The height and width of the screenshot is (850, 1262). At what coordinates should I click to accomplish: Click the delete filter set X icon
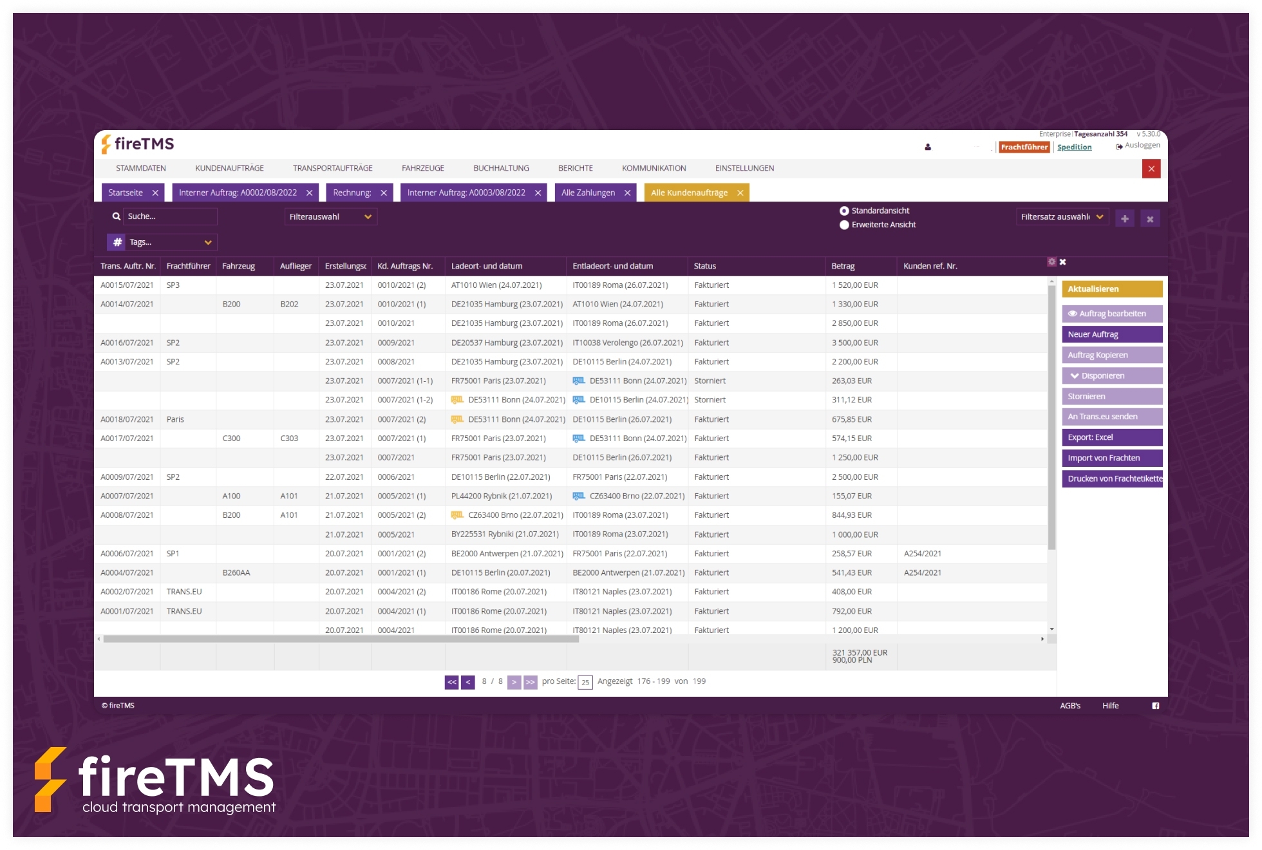[1150, 219]
